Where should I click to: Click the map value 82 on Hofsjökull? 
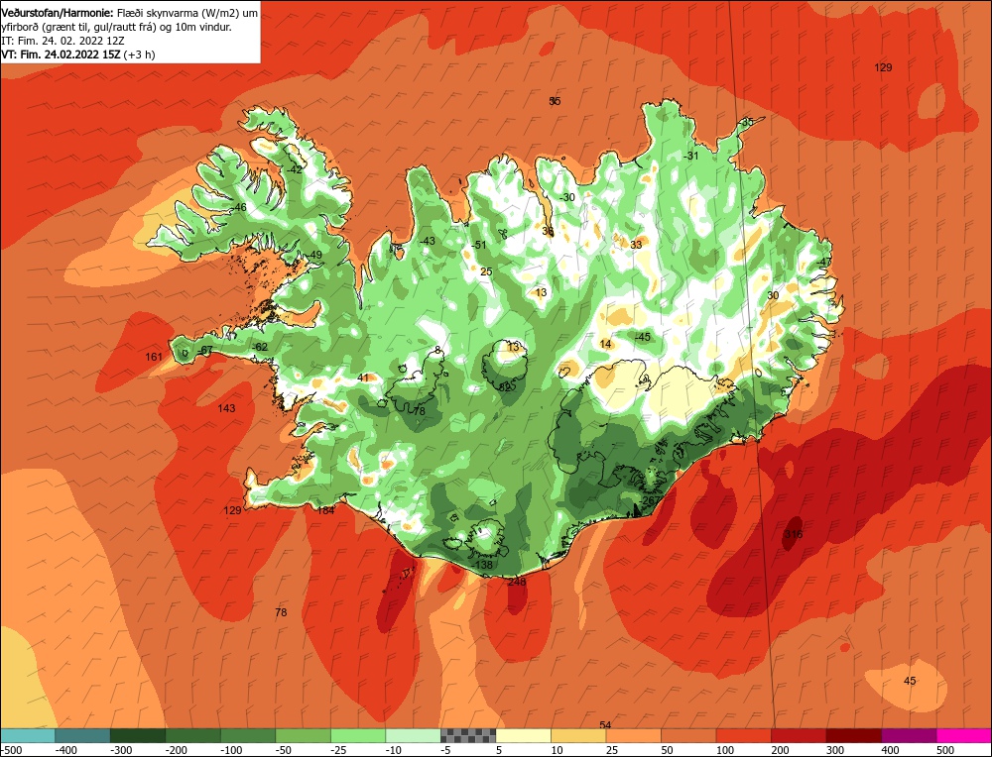point(505,387)
